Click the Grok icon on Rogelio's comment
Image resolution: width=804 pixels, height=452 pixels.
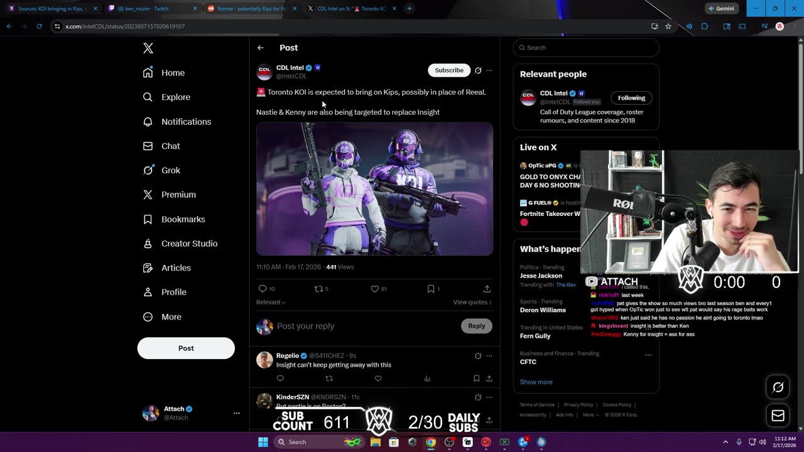tap(478, 356)
